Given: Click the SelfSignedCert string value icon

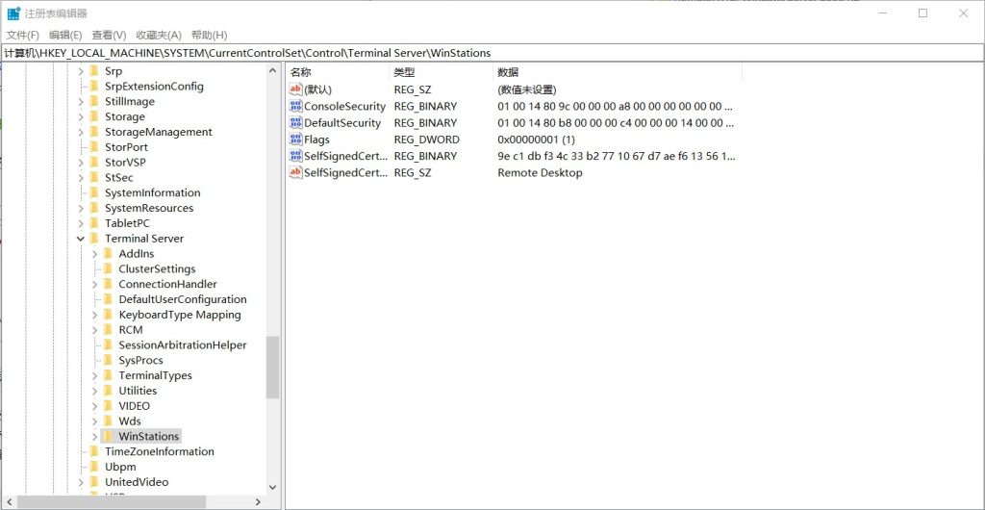Looking at the screenshot, I should [x=296, y=172].
